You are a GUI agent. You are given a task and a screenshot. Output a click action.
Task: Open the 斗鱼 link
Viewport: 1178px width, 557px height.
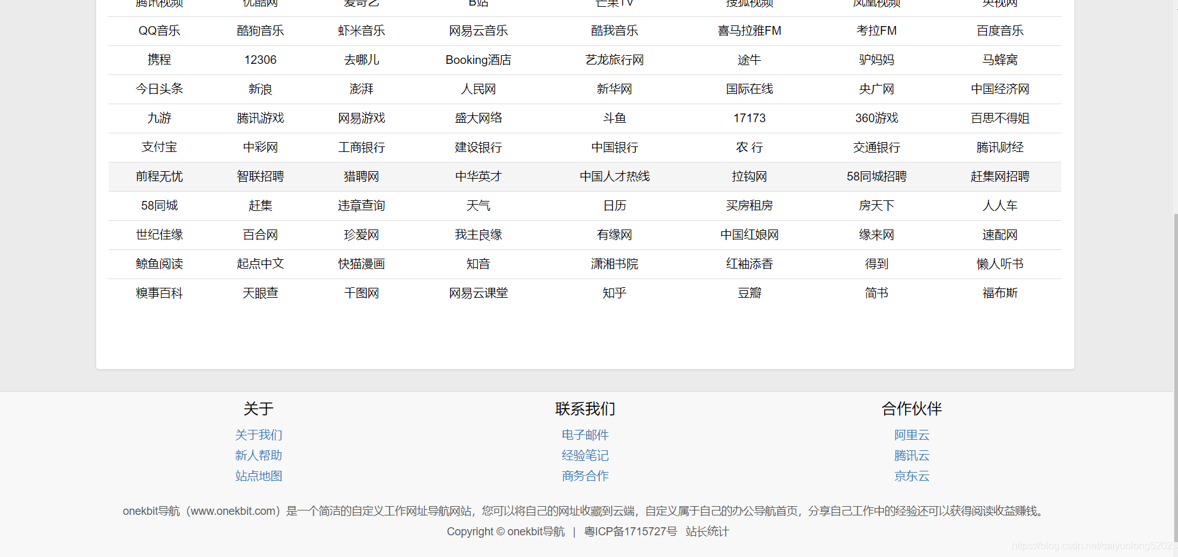(615, 118)
